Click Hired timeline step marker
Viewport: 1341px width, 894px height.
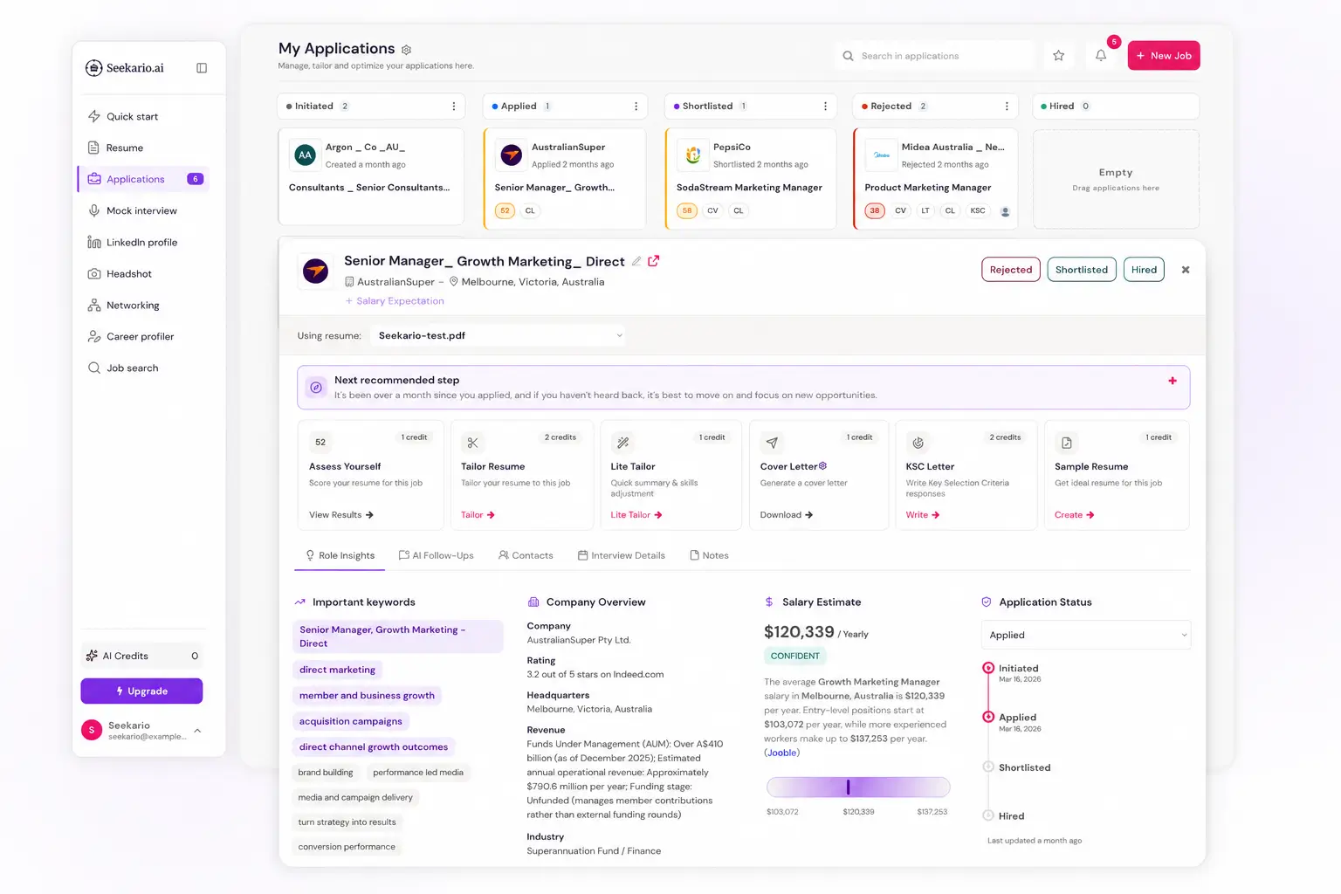click(x=988, y=815)
